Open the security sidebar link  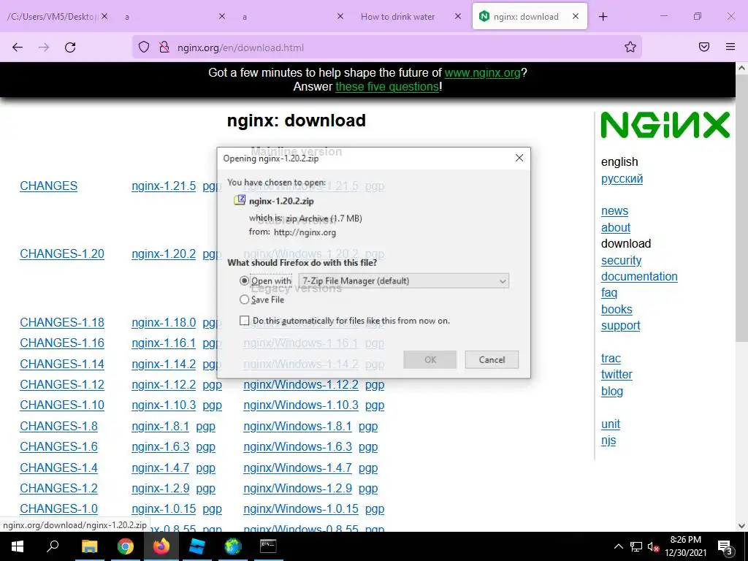(621, 261)
